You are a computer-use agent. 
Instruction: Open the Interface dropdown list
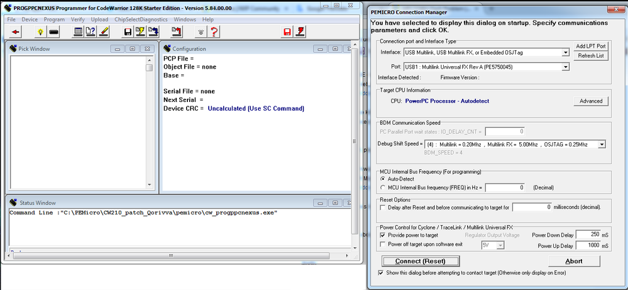point(565,52)
